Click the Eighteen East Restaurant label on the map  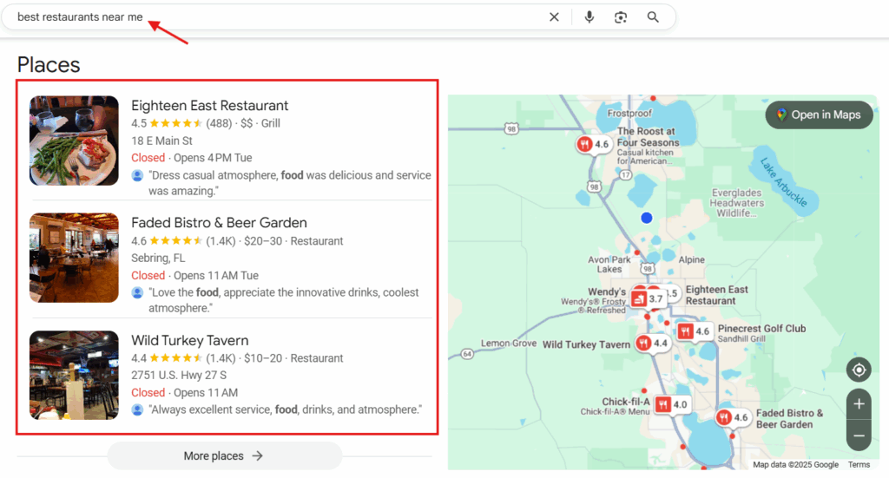[x=716, y=295]
